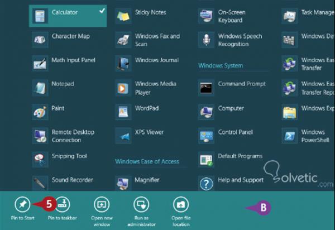
Task: Click the "Control Panel" label
Action: 236,132
